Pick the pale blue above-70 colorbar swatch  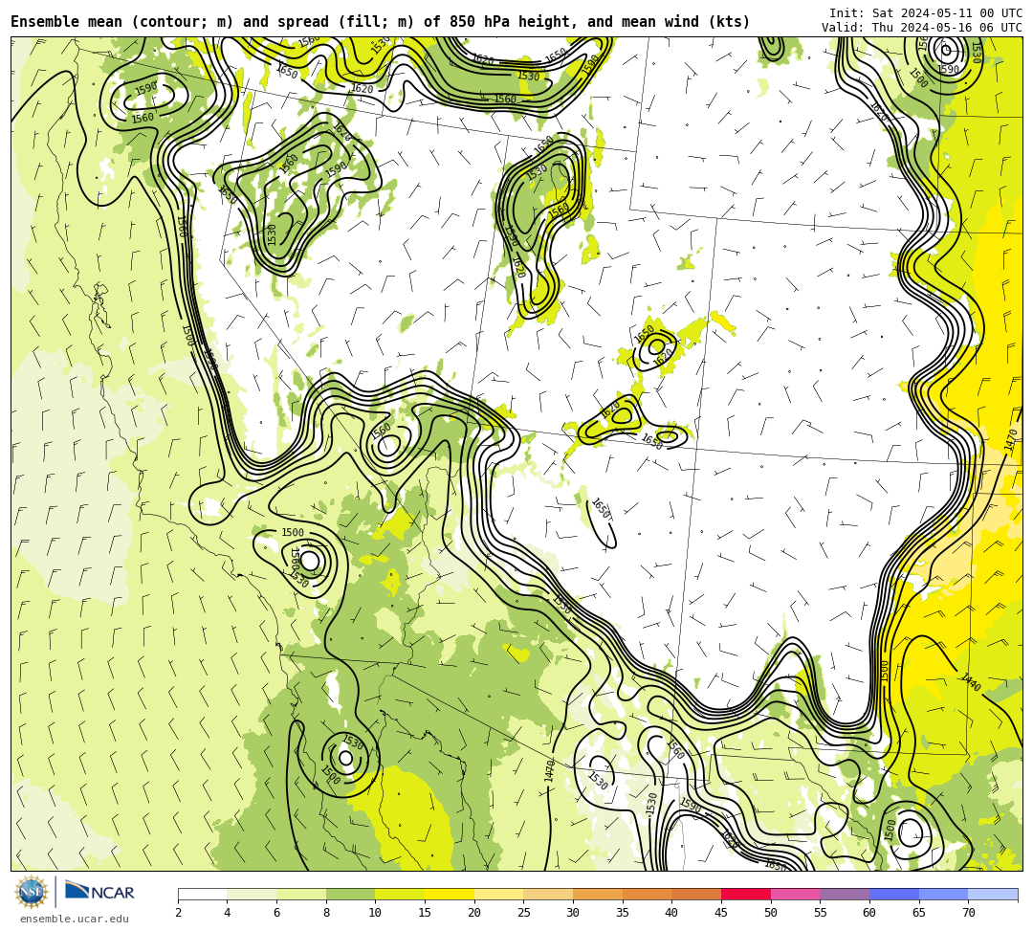point(993,895)
